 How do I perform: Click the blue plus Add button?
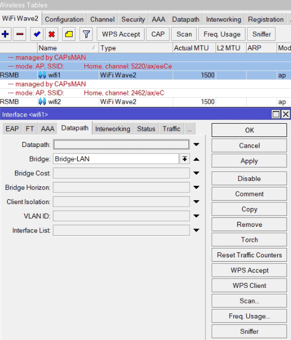point(5,34)
